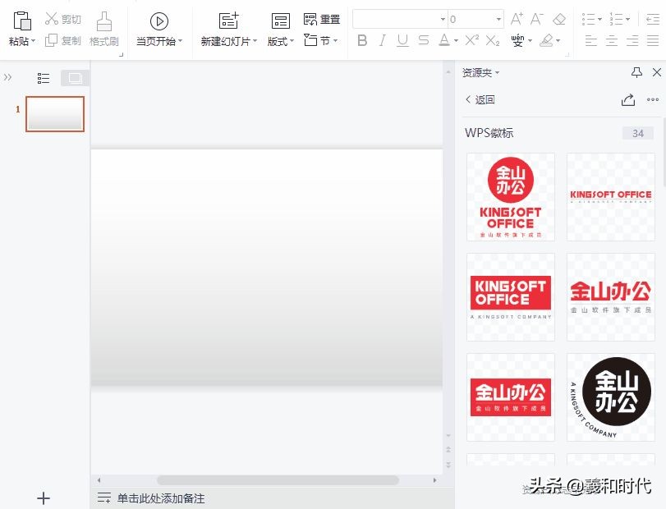The image size is (666, 509).
Task: Select the Format Painter (格式刷) tool
Action: coord(104,29)
